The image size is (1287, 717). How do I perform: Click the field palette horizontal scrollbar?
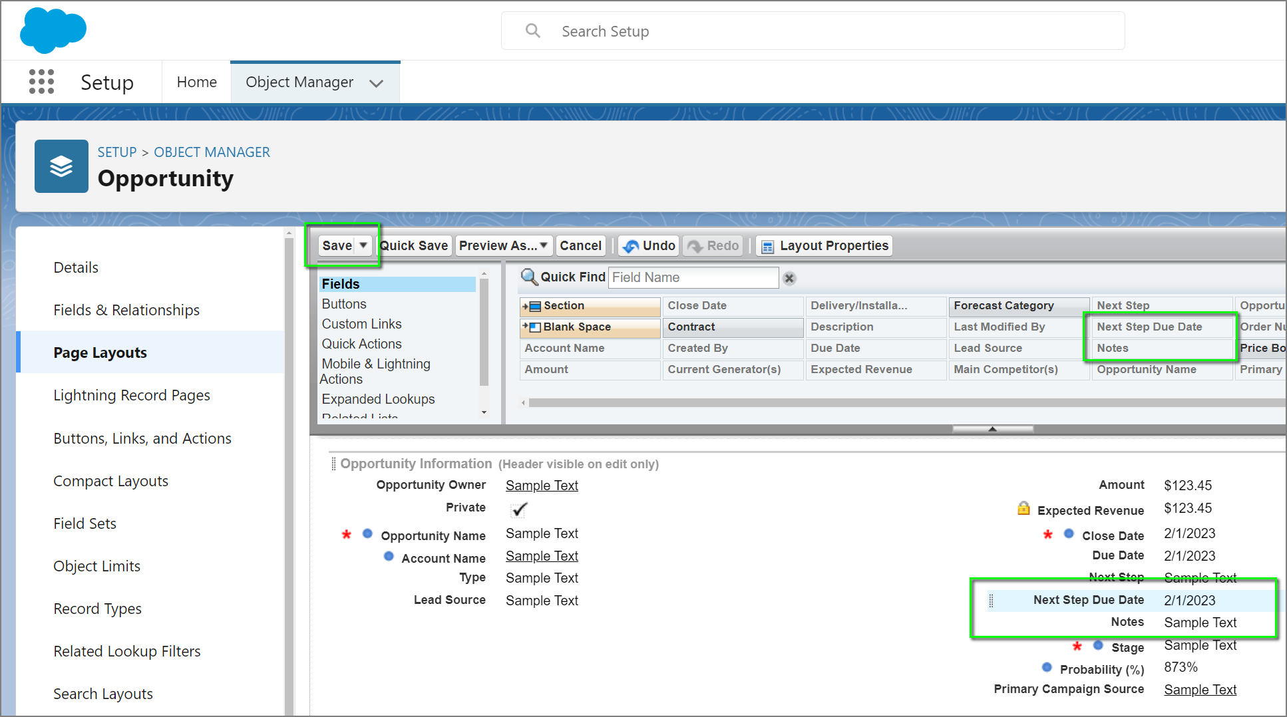pyautogui.click(x=906, y=402)
